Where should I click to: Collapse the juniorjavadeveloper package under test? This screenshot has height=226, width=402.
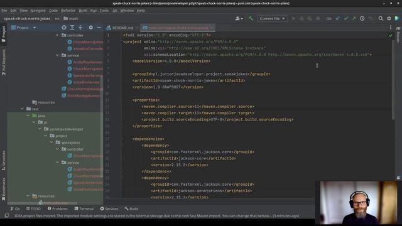point(40,129)
